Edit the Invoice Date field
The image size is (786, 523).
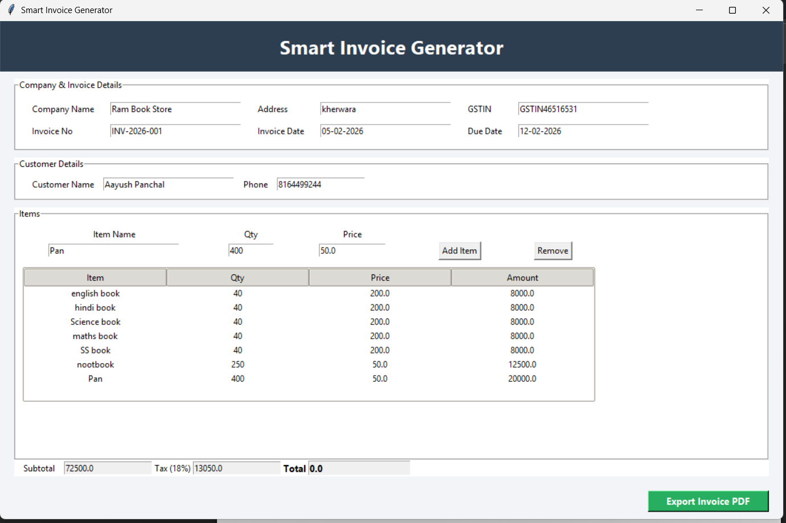384,131
